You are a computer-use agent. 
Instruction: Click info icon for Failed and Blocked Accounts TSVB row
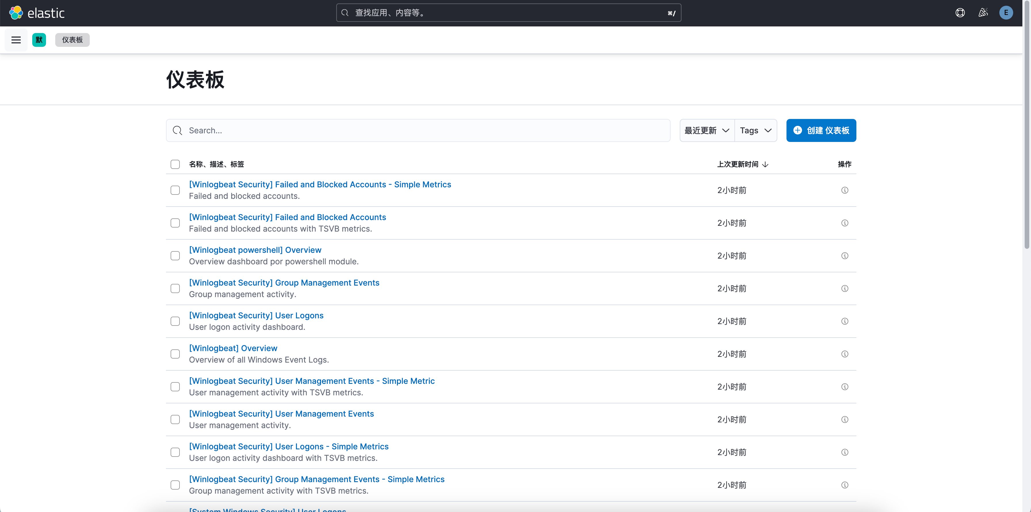(845, 223)
